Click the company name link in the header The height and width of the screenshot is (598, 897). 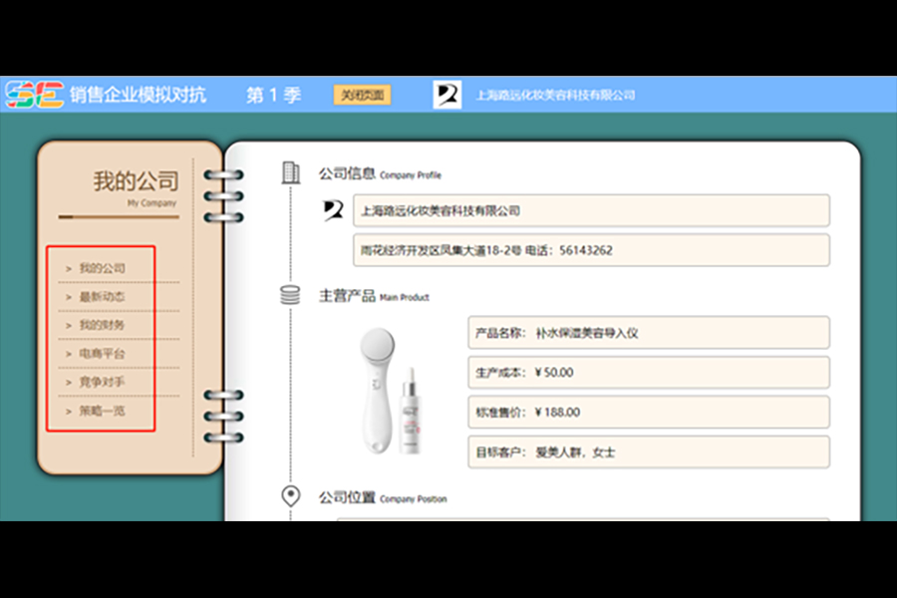coord(555,96)
